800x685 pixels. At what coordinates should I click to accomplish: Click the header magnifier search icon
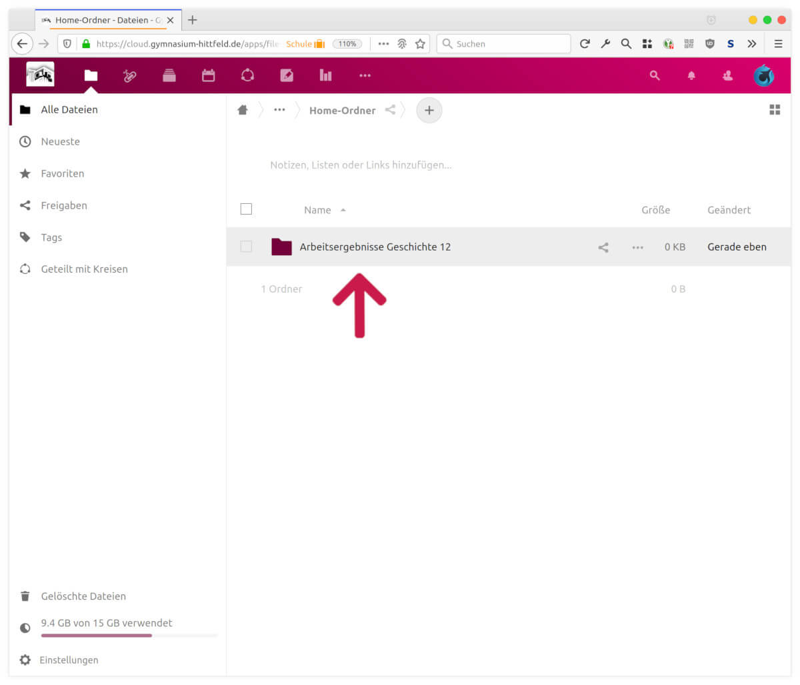pos(655,76)
